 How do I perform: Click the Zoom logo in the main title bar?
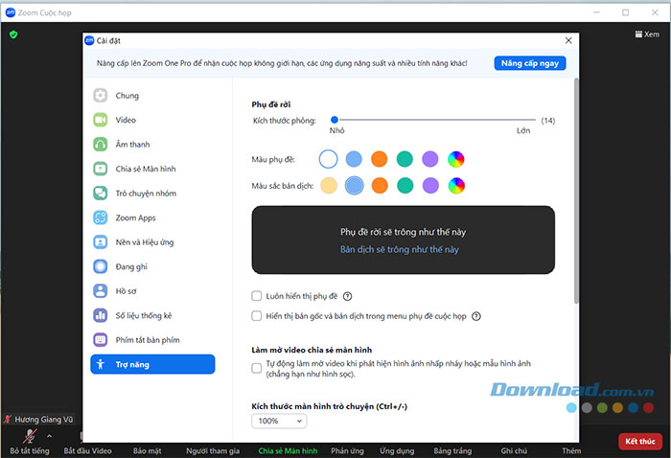[11, 12]
